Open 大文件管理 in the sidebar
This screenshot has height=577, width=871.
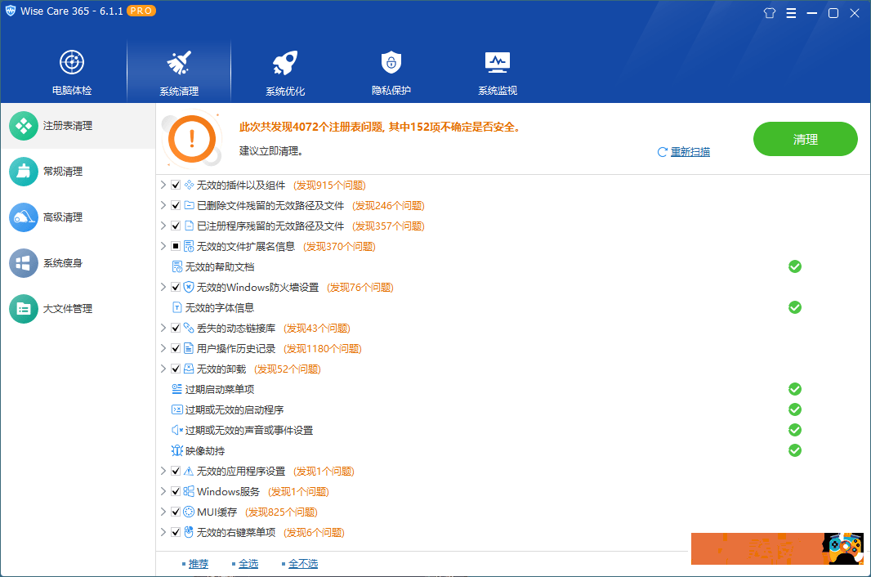point(78,308)
